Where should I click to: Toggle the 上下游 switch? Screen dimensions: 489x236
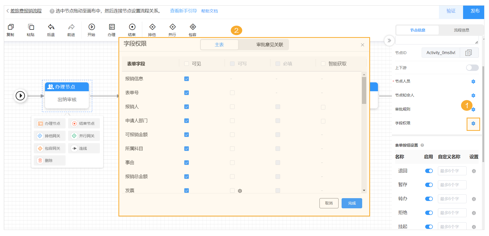pyautogui.click(x=472, y=68)
